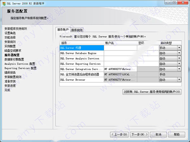Viewport: 190px width, 142px height.
Task: Select the SQL Server 代理 service row
Action: (82, 48)
